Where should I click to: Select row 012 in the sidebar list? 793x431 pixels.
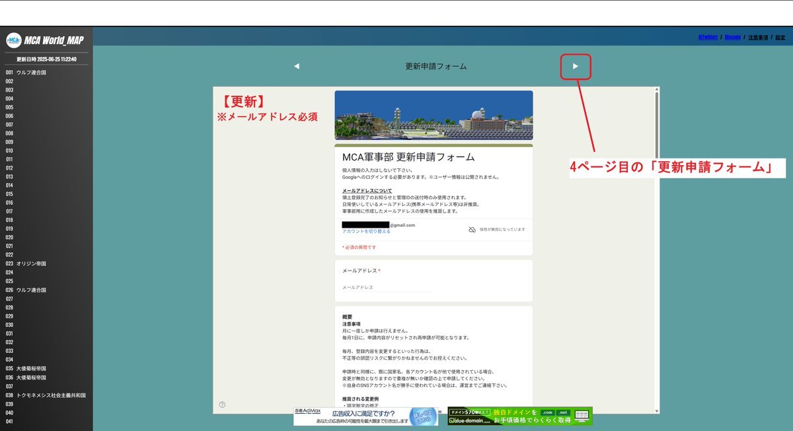pyautogui.click(x=46, y=168)
